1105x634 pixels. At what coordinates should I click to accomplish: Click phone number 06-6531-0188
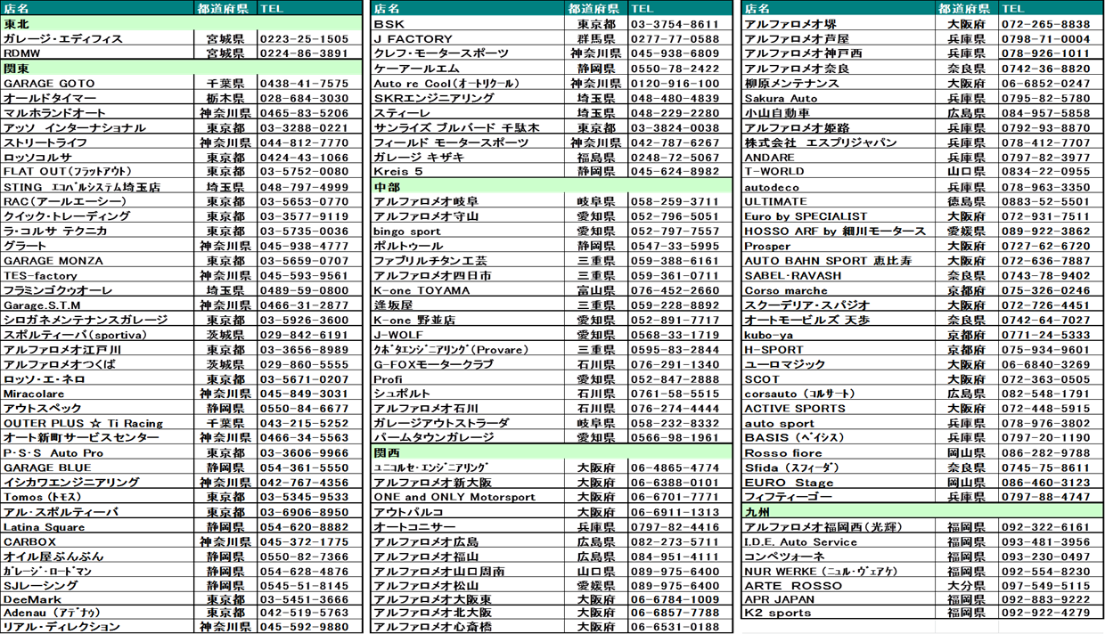coord(680,627)
